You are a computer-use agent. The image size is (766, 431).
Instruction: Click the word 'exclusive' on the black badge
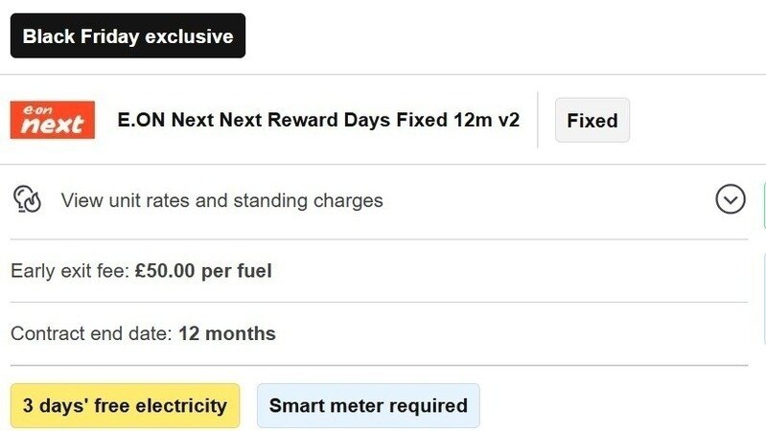point(189,36)
